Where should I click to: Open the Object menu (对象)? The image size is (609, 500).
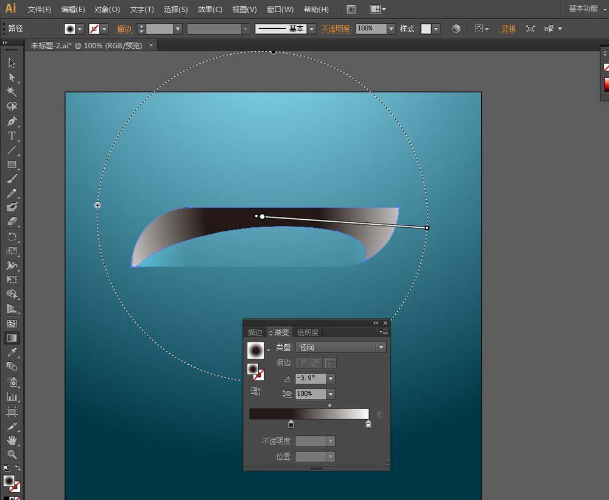coord(107,9)
